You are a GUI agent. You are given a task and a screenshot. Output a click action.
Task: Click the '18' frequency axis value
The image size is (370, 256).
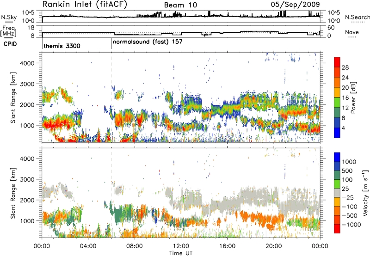[31, 28]
